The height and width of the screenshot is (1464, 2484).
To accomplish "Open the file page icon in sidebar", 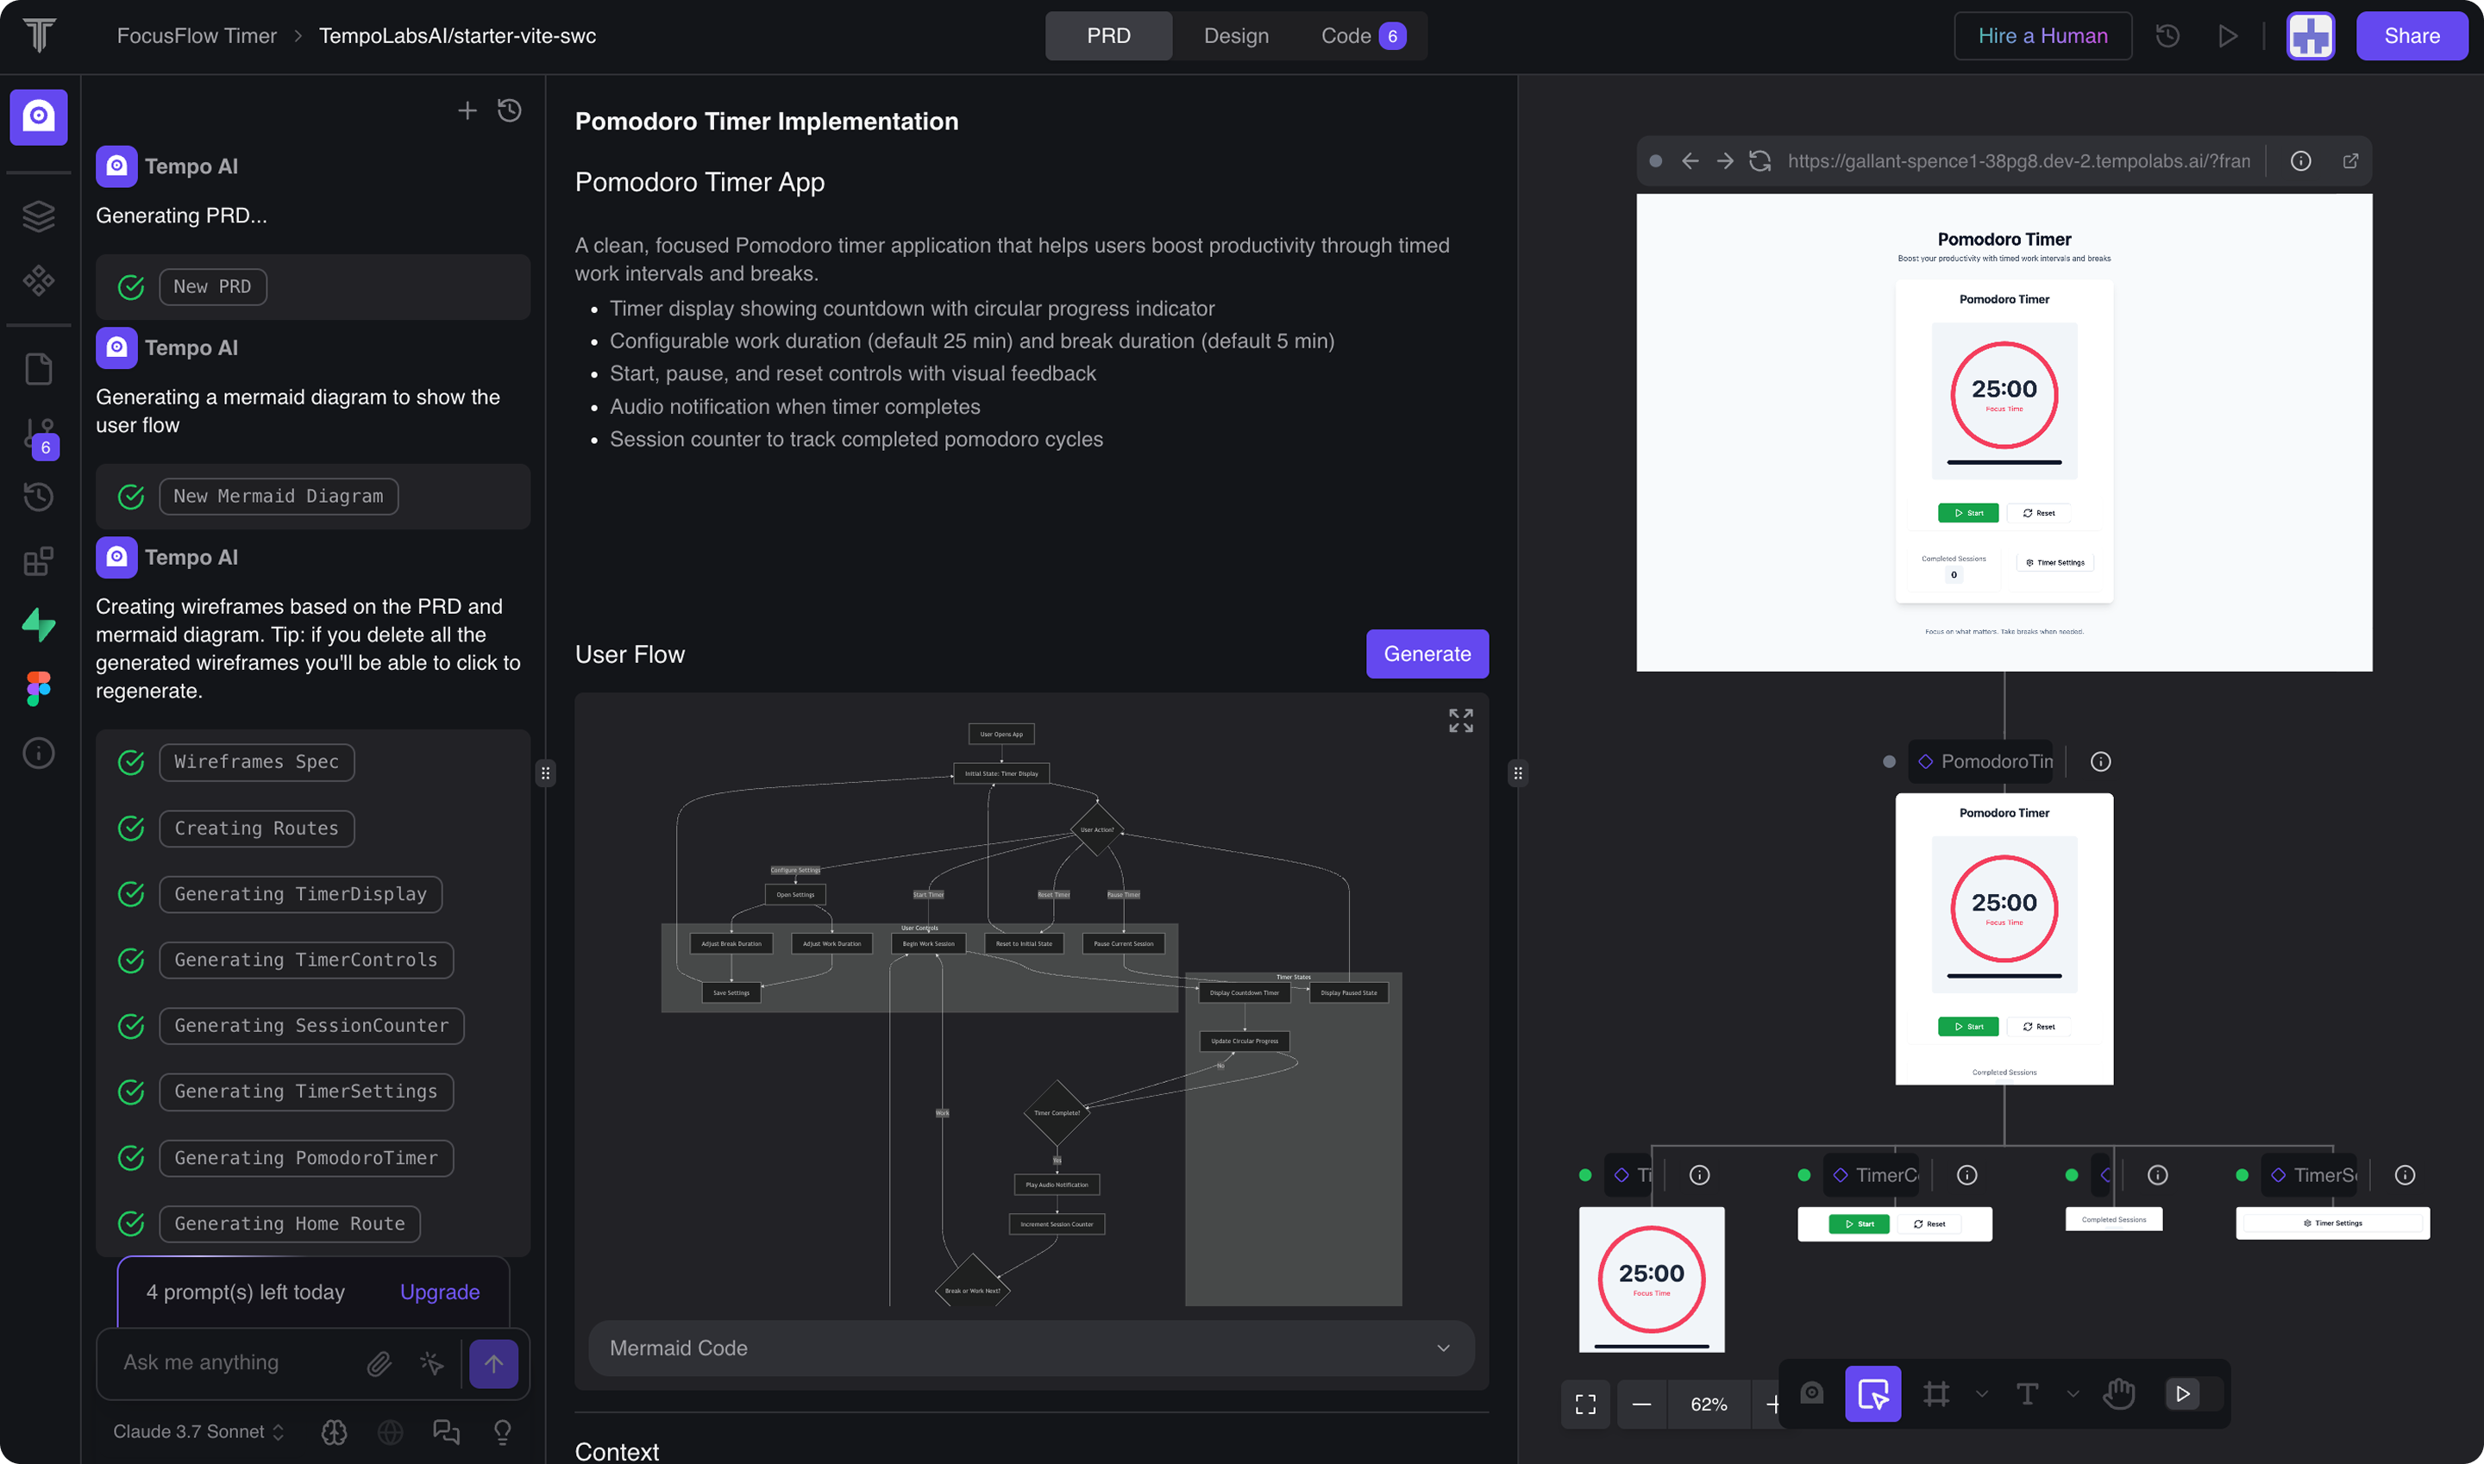I will [39, 369].
